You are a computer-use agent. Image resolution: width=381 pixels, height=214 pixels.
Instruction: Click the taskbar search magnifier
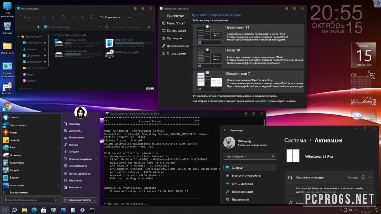14,210
